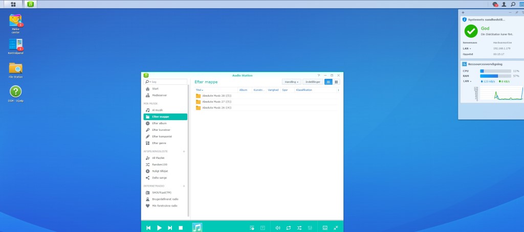Open DSM Hjælp desktop icon

click(x=16, y=94)
